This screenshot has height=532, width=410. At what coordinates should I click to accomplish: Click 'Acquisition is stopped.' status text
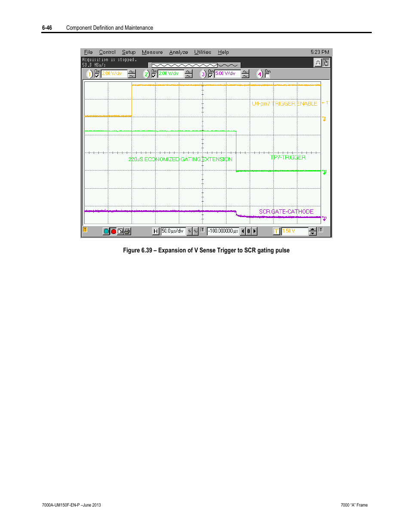click(110, 60)
